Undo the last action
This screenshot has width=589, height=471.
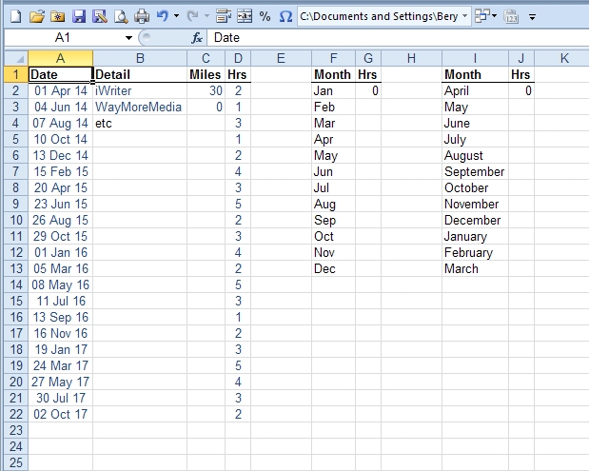(x=163, y=16)
